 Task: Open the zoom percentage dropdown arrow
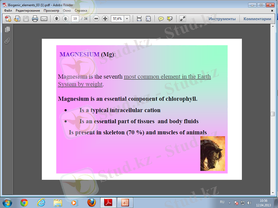click(127, 19)
